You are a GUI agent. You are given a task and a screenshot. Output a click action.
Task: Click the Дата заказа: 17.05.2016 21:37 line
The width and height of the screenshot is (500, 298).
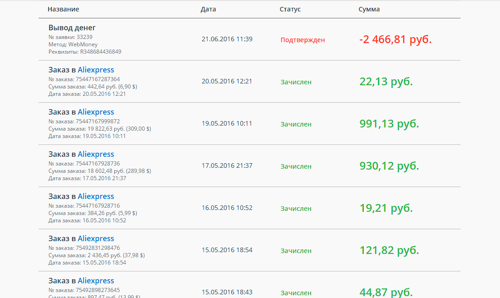point(87,178)
